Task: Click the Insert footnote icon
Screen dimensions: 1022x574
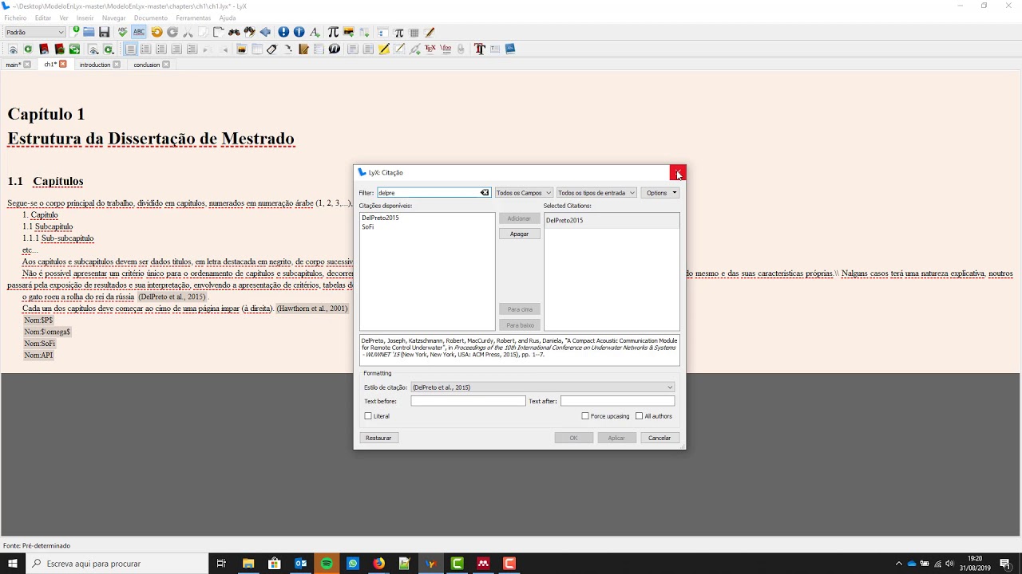Action: (352, 49)
